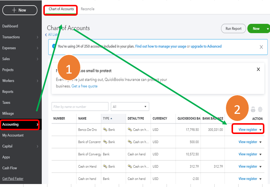
Task: Click bank icon in Banco De Oro row
Action: 105,130
